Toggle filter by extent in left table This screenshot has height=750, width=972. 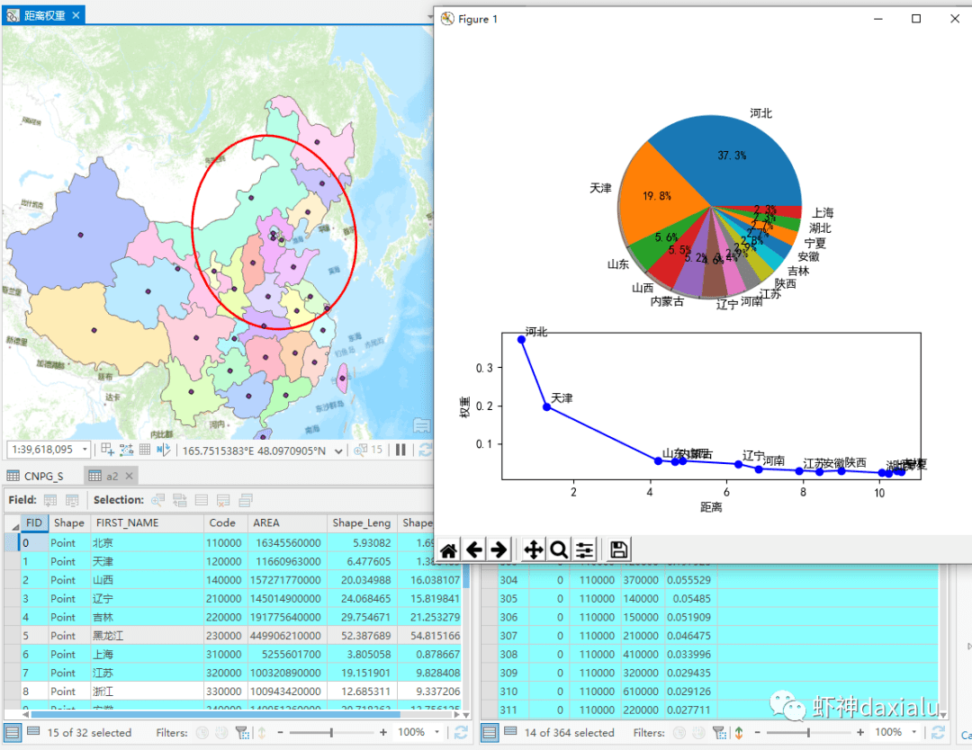(242, 733)
